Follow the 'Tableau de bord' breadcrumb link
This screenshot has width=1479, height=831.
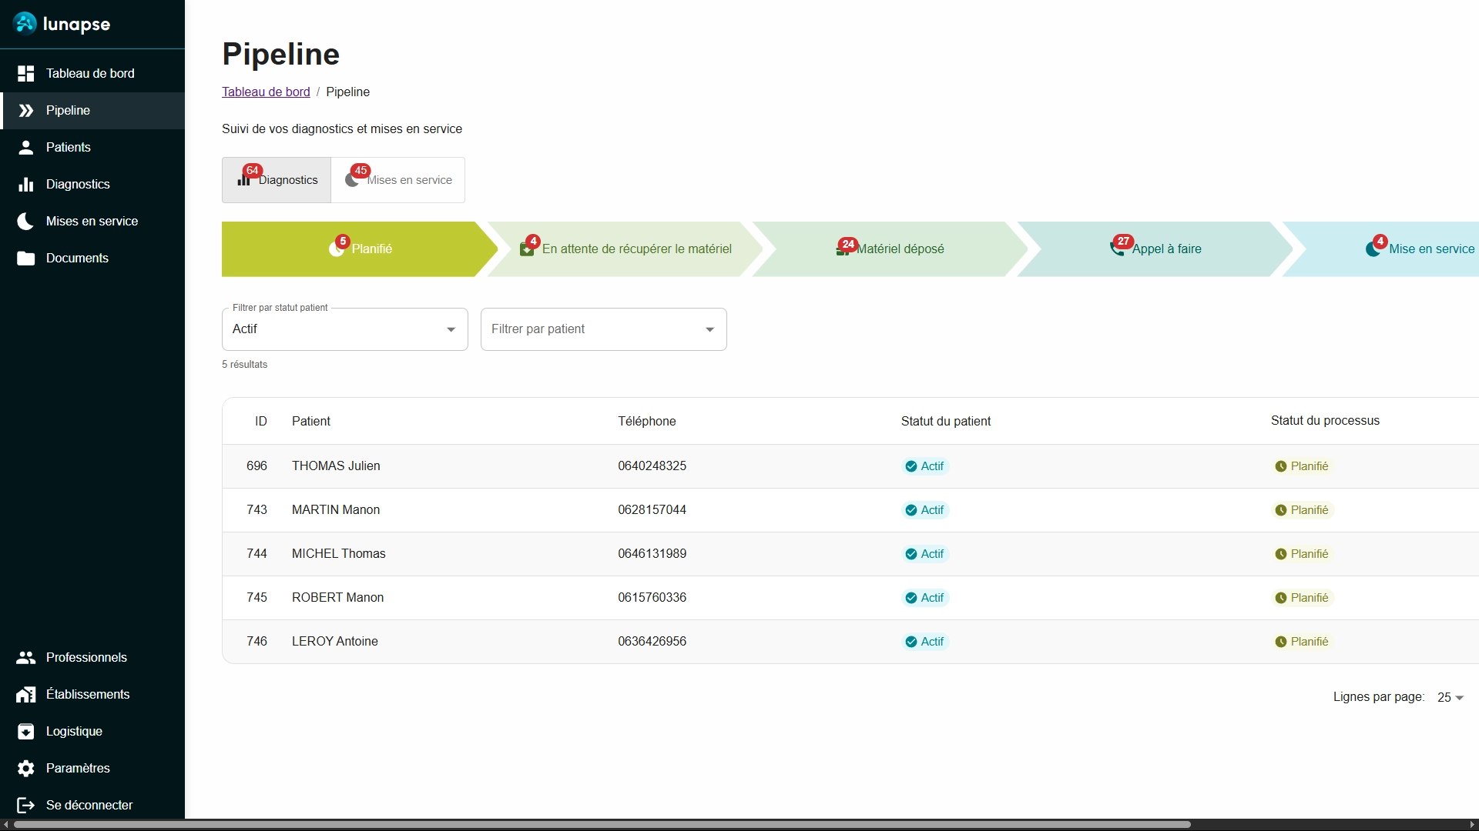(266, 92)
